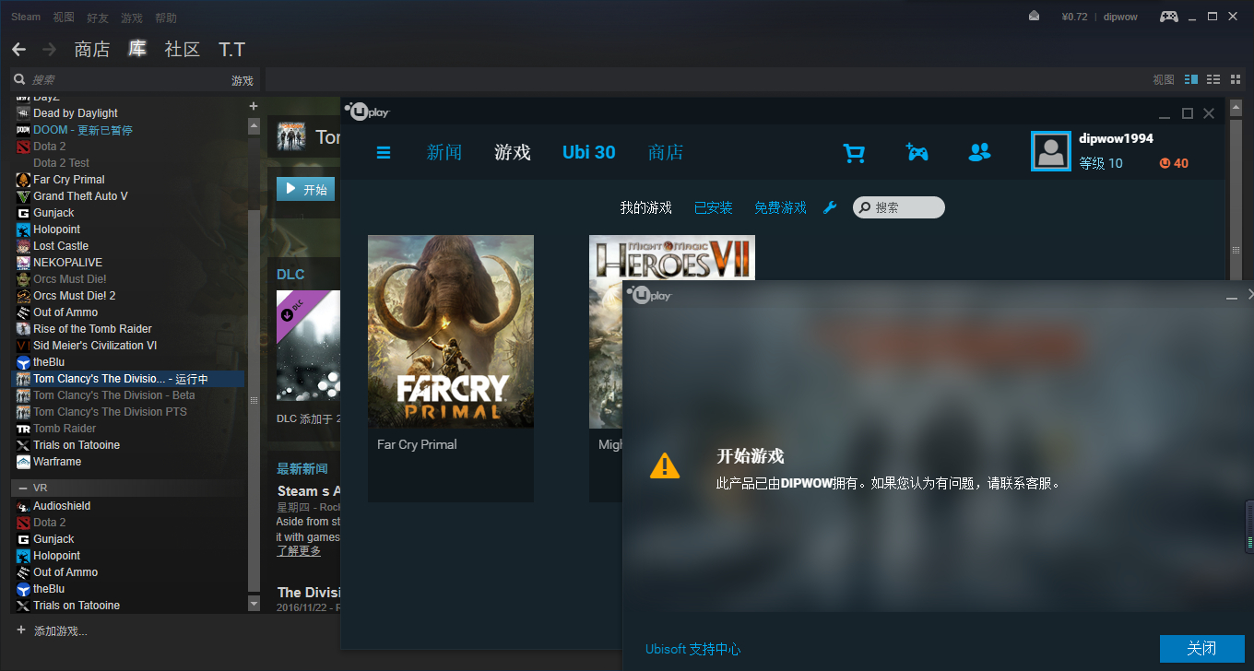This screenshot has height=671, width=1254.
Task: Switch to Uplay 新闻 tab
Action: [444, 152]
